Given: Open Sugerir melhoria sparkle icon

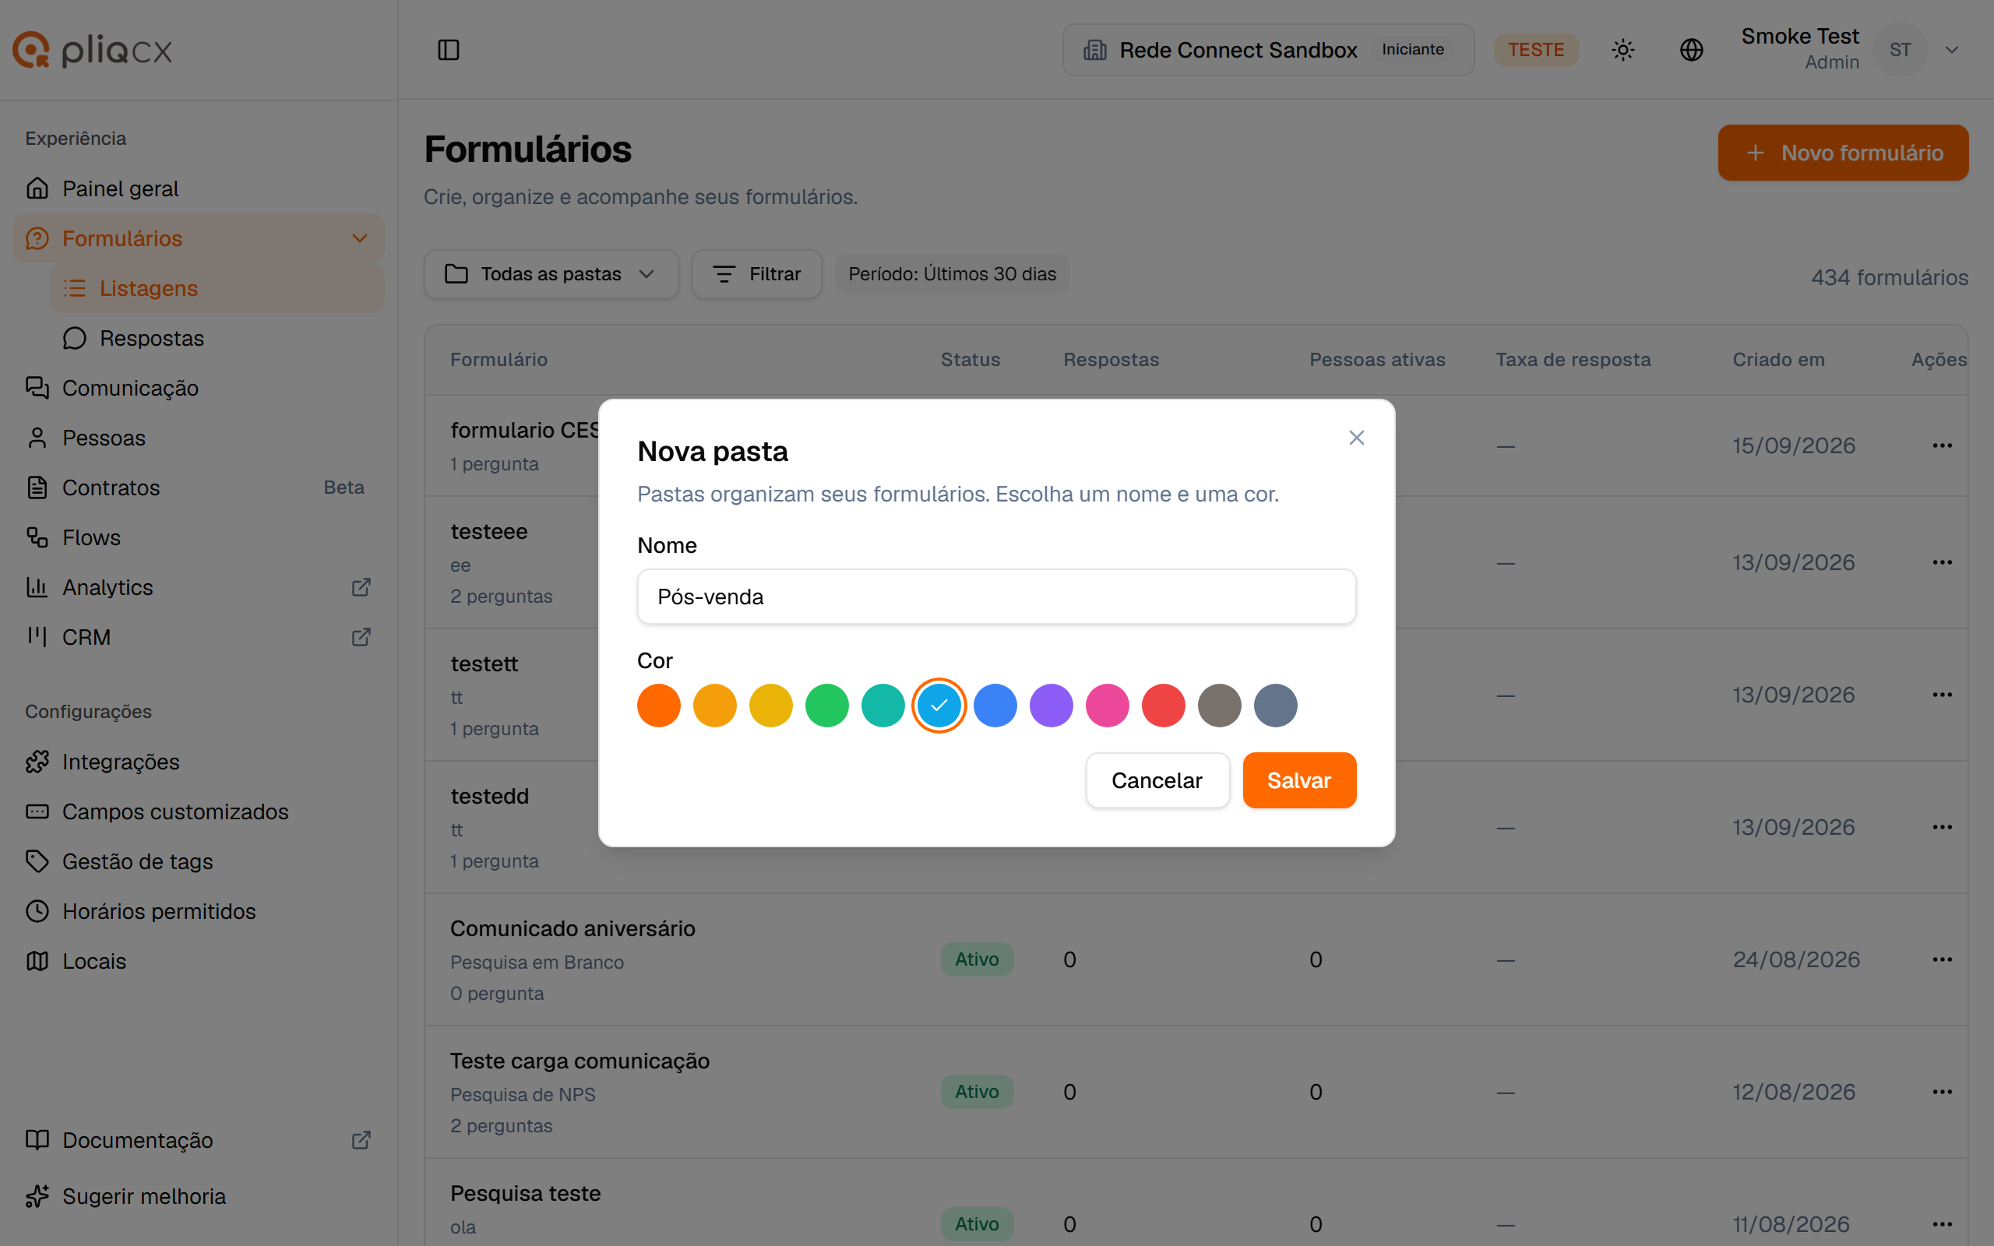Looking at the screenshot, I should coord(37,1195).
